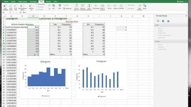The width and height of the screenshot is (191, 107).
Task: Click the formula bar showing Bins
Action: pyautogui.click(x=105, y=12)
